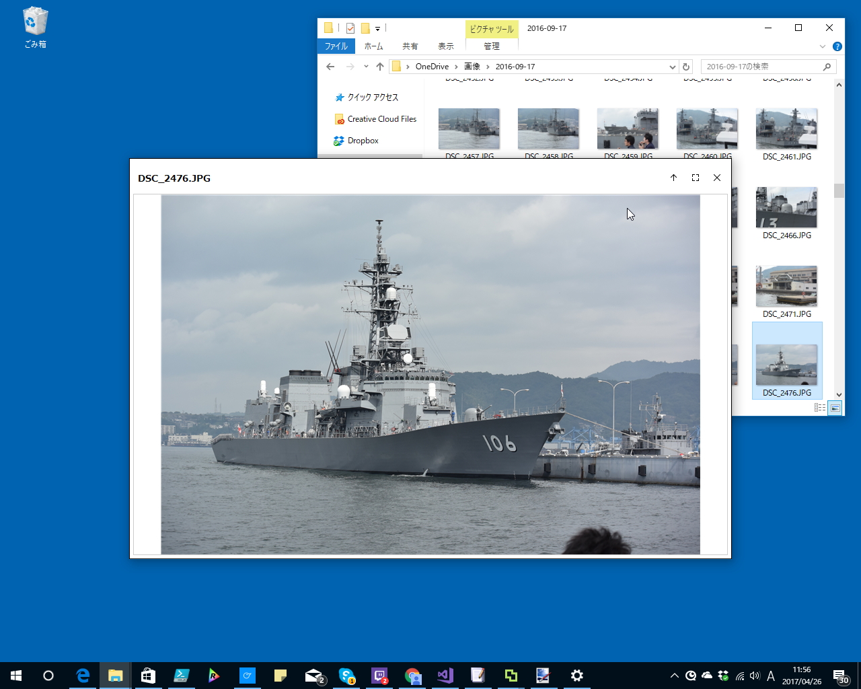Select Dropbox in the navigation pane
Image resolution: width=861 pixels, height=689 pixels.
pos(357,141)
